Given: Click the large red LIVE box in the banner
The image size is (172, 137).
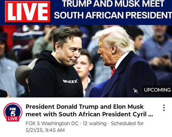Looking at the screenshot, I should click(28, 12).
